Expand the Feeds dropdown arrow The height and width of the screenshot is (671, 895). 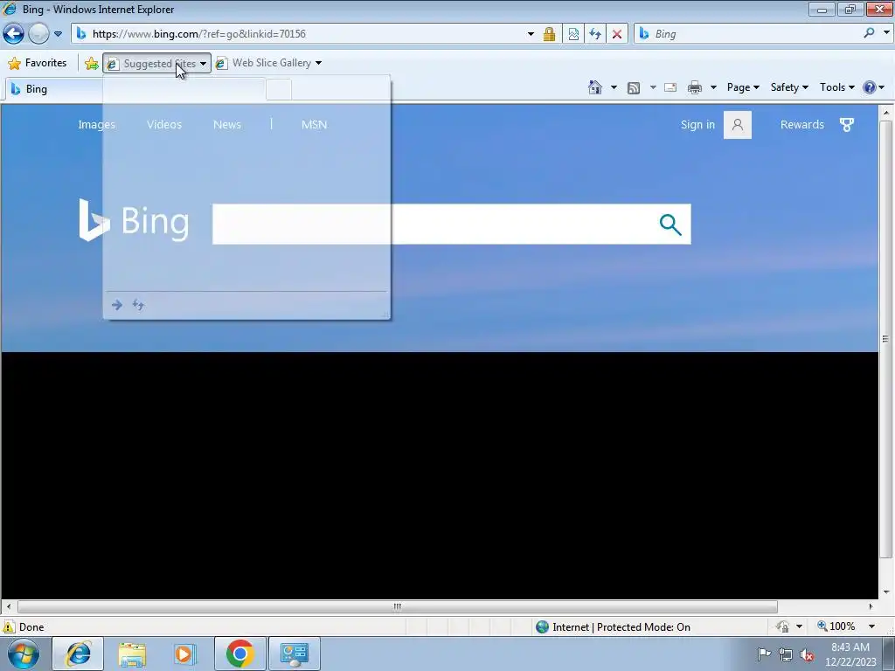653,87
